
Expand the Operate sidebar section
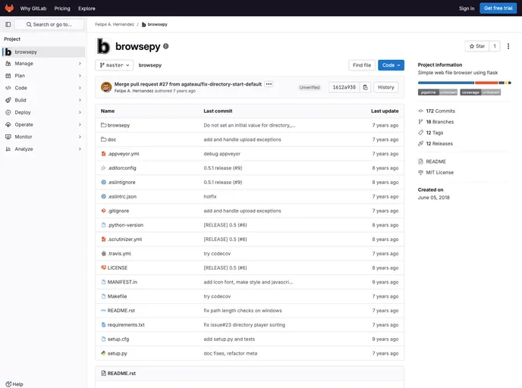[43, 125]
